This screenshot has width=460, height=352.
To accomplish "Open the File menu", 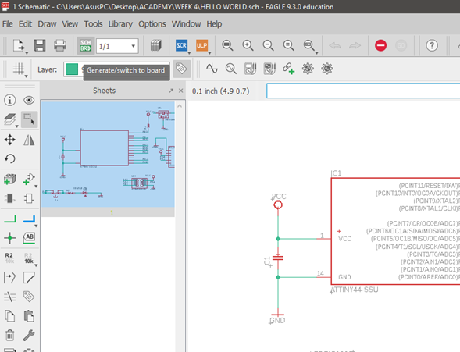I will 7,23.
